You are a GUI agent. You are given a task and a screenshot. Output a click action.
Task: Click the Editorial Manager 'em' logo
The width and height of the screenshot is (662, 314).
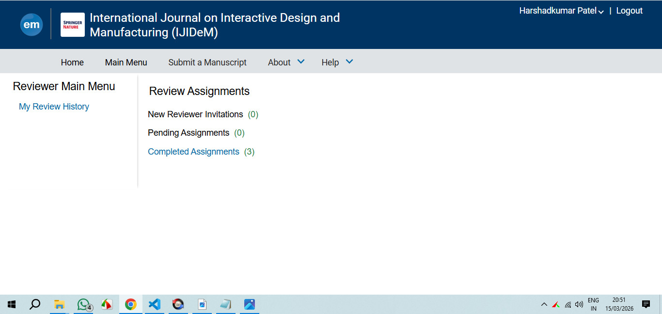coord(32,25)
